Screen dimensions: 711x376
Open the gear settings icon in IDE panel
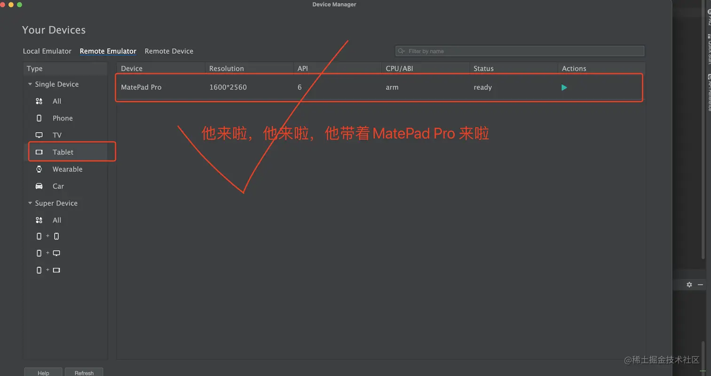(x=689, y=285)
